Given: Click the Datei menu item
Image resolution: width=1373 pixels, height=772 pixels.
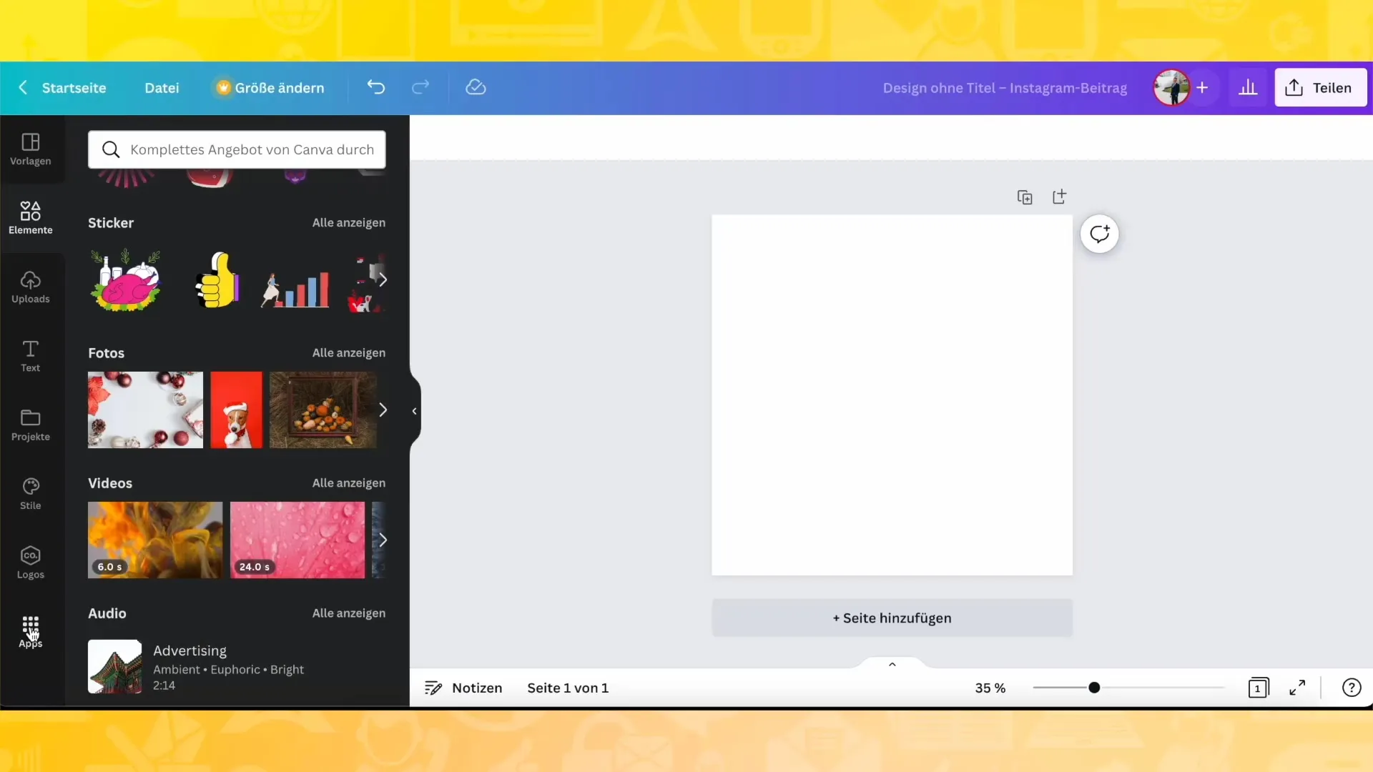Looking at the screenshot, I should point(162,88).
